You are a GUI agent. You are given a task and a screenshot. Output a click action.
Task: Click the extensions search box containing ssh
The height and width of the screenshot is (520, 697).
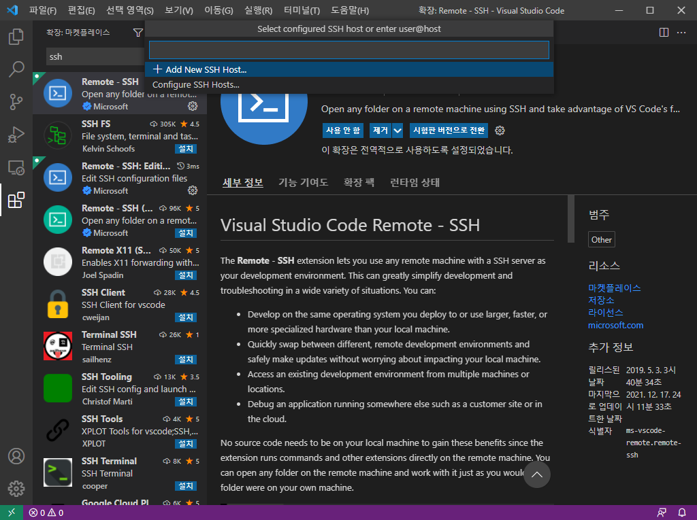pyautogui.click(x=95, y=57)
